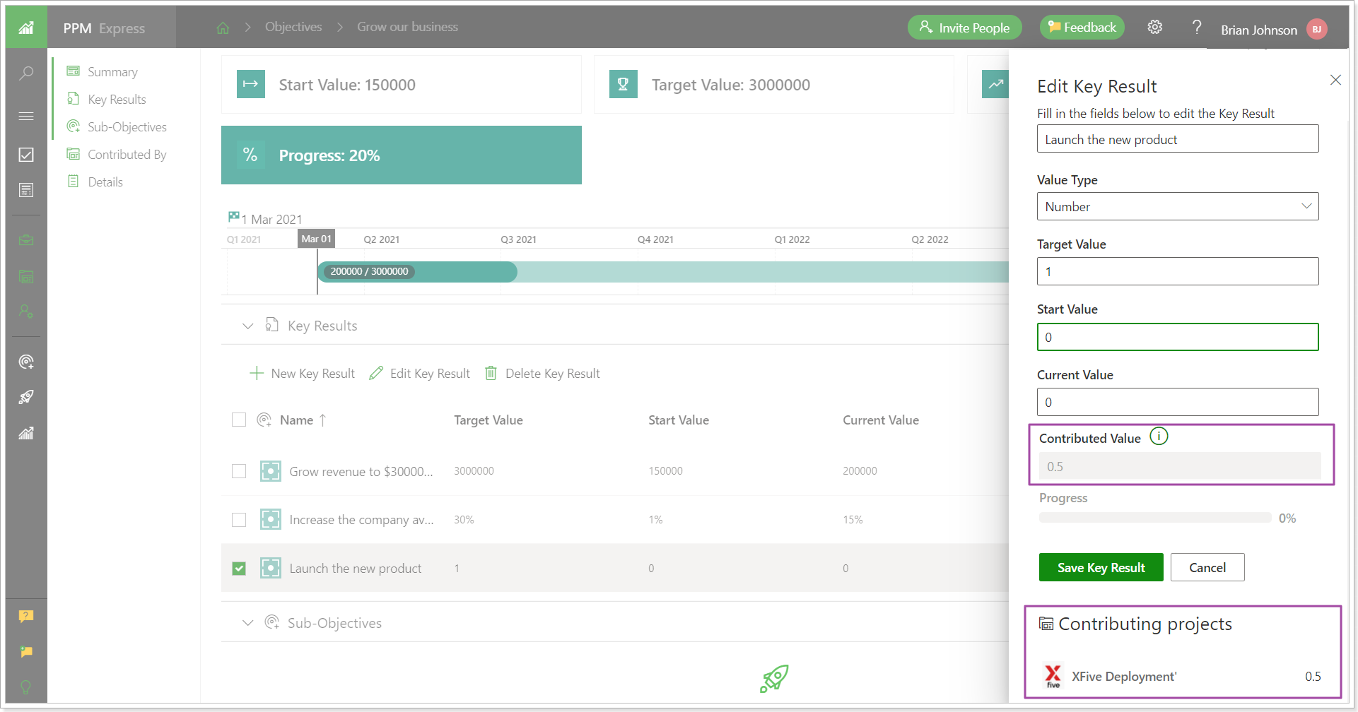Open the Portfolios briefcase icon

(x=26, y=240)
